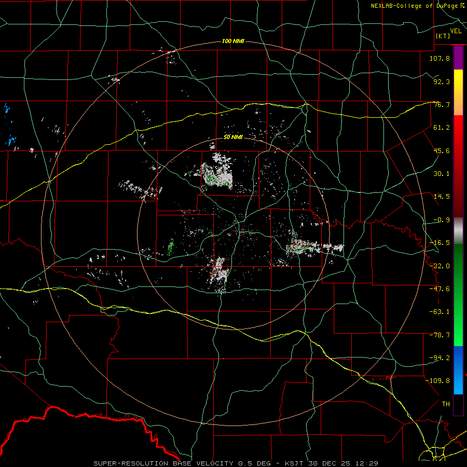Click the 30.1 value on velocity scale

(x=442, y=174)
